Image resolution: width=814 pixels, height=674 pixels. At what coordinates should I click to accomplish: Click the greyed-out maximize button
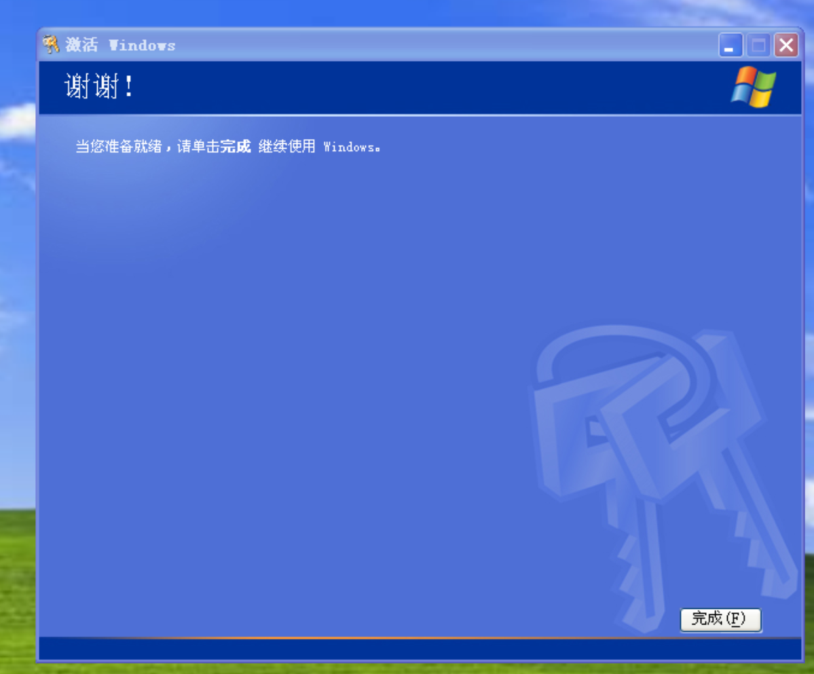coord(758,46)
